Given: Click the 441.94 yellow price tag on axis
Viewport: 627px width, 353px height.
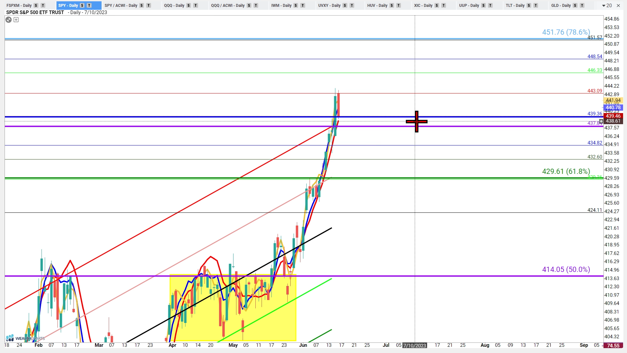Looking at the screenshot, I should 613,100.
